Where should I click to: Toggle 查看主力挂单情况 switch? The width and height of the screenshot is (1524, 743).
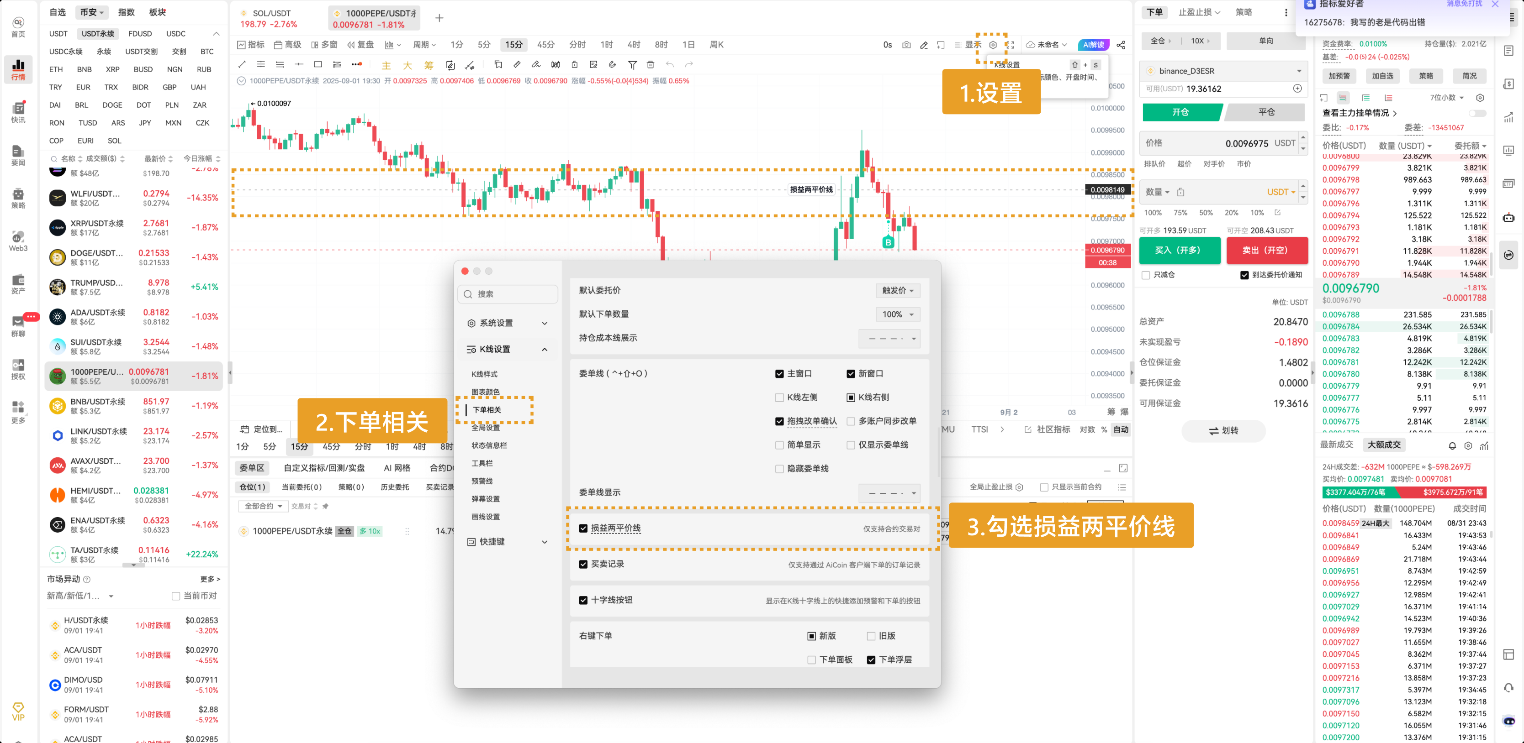(1477, 113)
